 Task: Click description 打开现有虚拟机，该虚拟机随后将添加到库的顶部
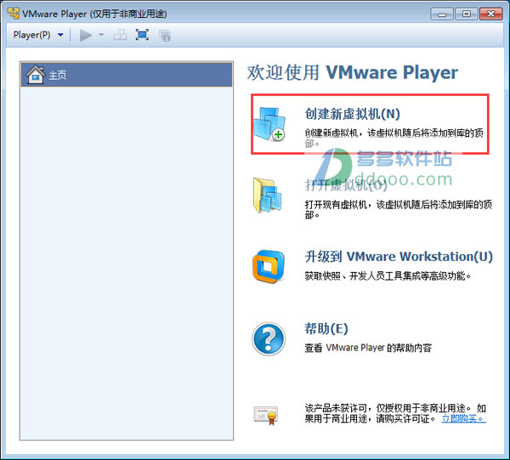[398, 210]
